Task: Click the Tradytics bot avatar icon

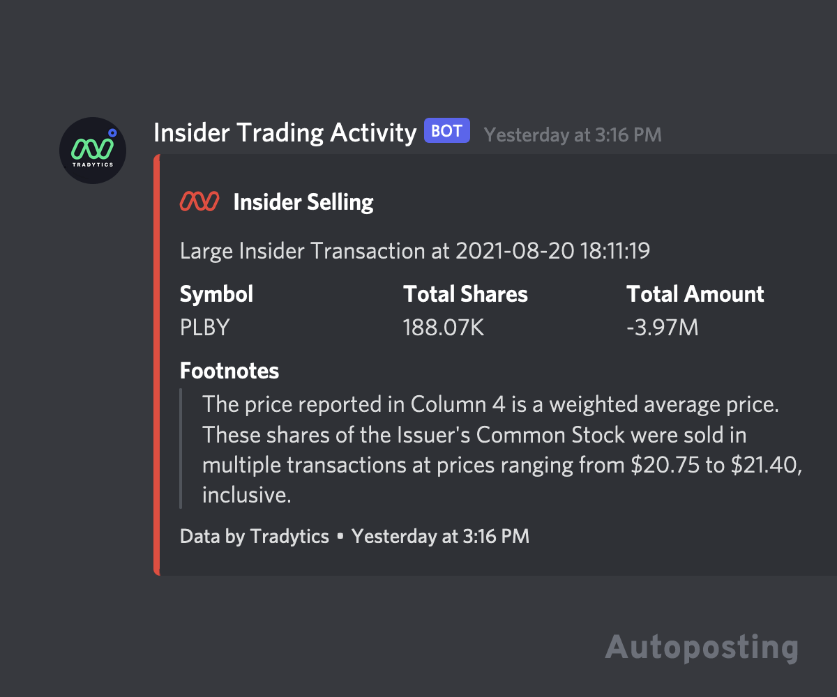Action: pos(93,150)
